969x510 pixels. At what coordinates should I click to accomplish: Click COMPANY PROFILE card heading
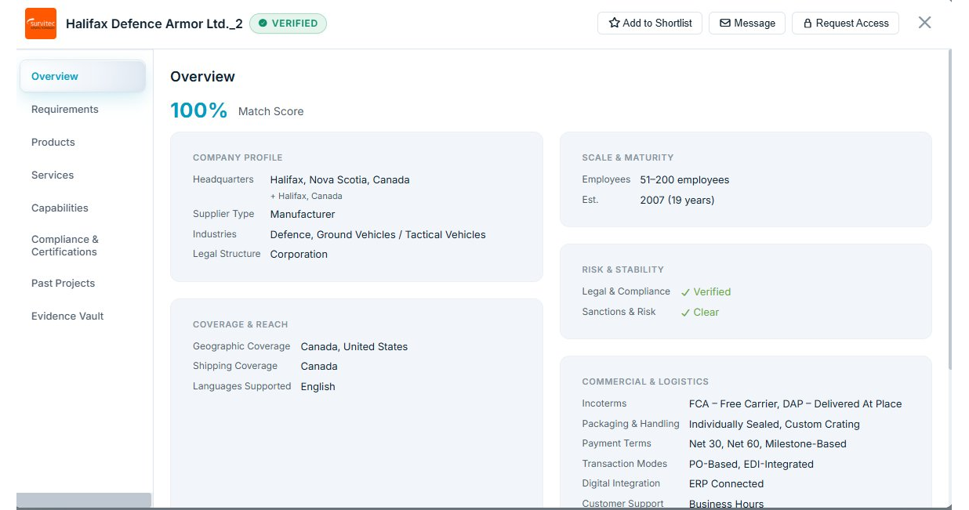pos(238,157)
